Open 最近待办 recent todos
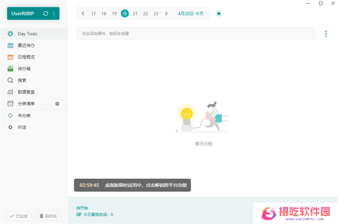The width and height of the screenshot is (338, 224). coord(26,45)
